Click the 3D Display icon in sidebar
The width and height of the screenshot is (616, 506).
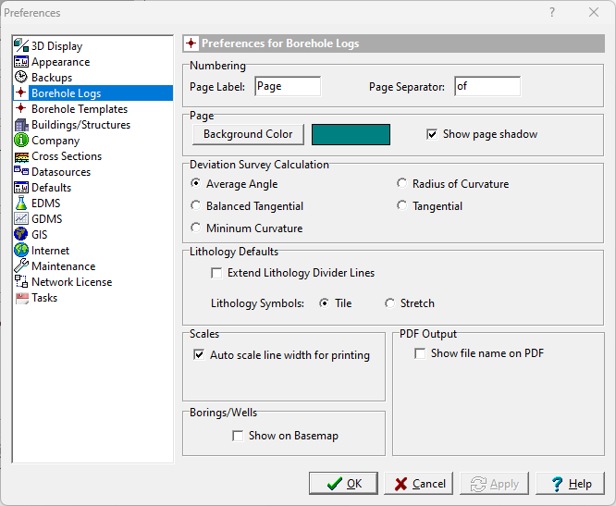[x=21, y=46]
